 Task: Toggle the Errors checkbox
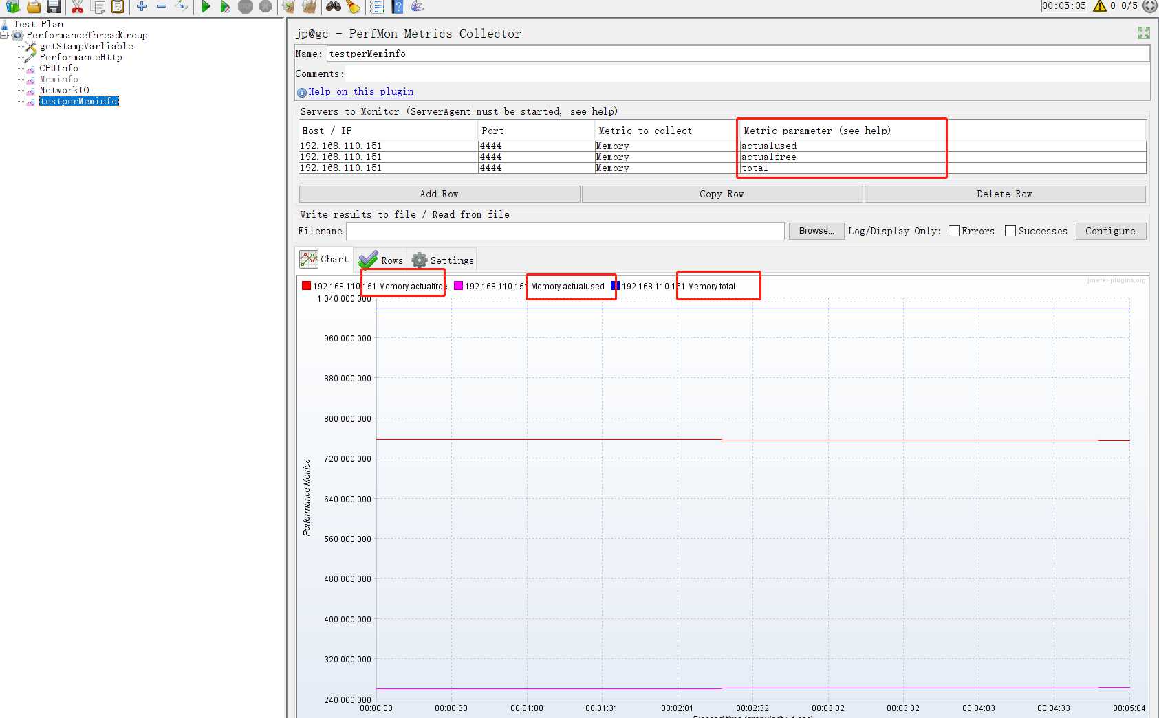(x=954, y=231)
